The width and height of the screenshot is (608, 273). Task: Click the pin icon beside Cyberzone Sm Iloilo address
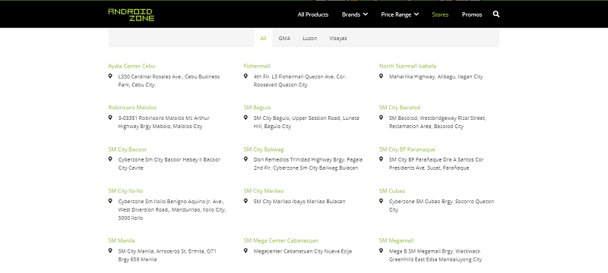click(110, 201)
